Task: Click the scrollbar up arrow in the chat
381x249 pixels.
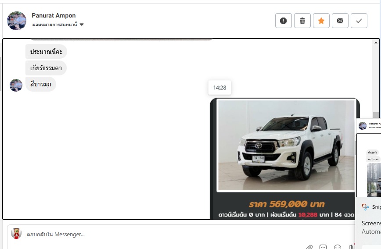Action: (x=376, y=43)
